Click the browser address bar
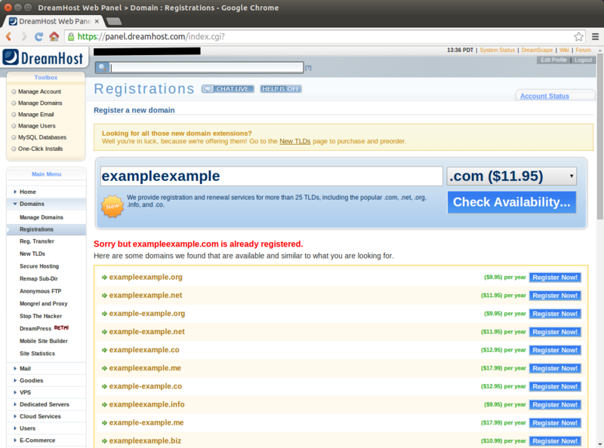Image resolution: width=604 pixels, height=448 pixels. [324, 36]
